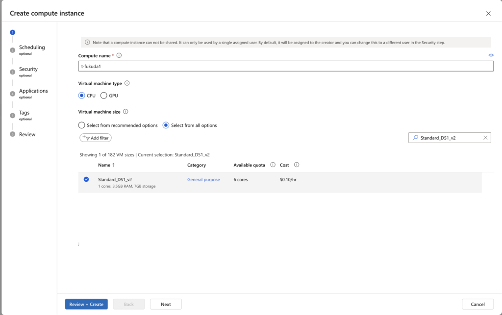This screenshot has width=502, height=315.
Task: Click info icon next to Available quota
Action: [x=273, y=165]
